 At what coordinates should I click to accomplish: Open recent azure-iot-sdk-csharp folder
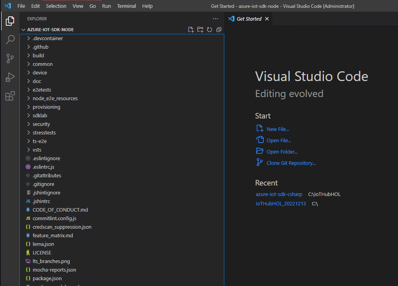pos(279,194)
